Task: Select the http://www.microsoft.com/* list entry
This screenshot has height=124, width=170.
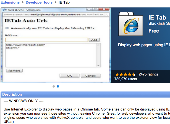Action: [x=26, y=45]
